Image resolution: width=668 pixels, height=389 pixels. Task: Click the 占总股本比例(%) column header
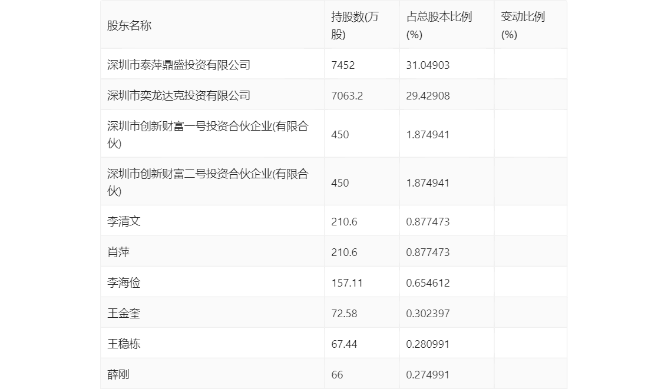click(439, 25)
